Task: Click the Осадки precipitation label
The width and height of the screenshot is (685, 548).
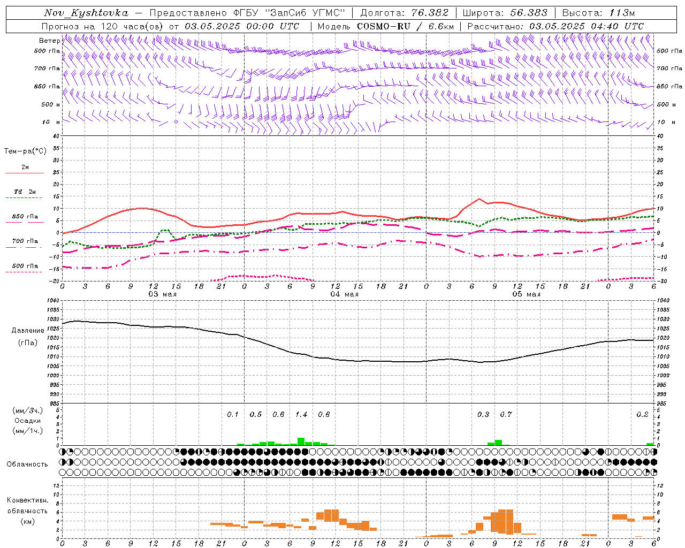Action: [28, 421]
